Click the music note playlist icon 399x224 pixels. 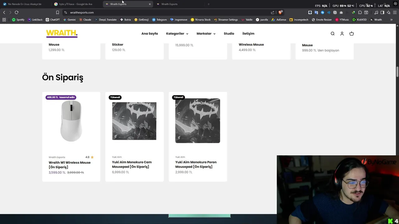click(376, 12)
